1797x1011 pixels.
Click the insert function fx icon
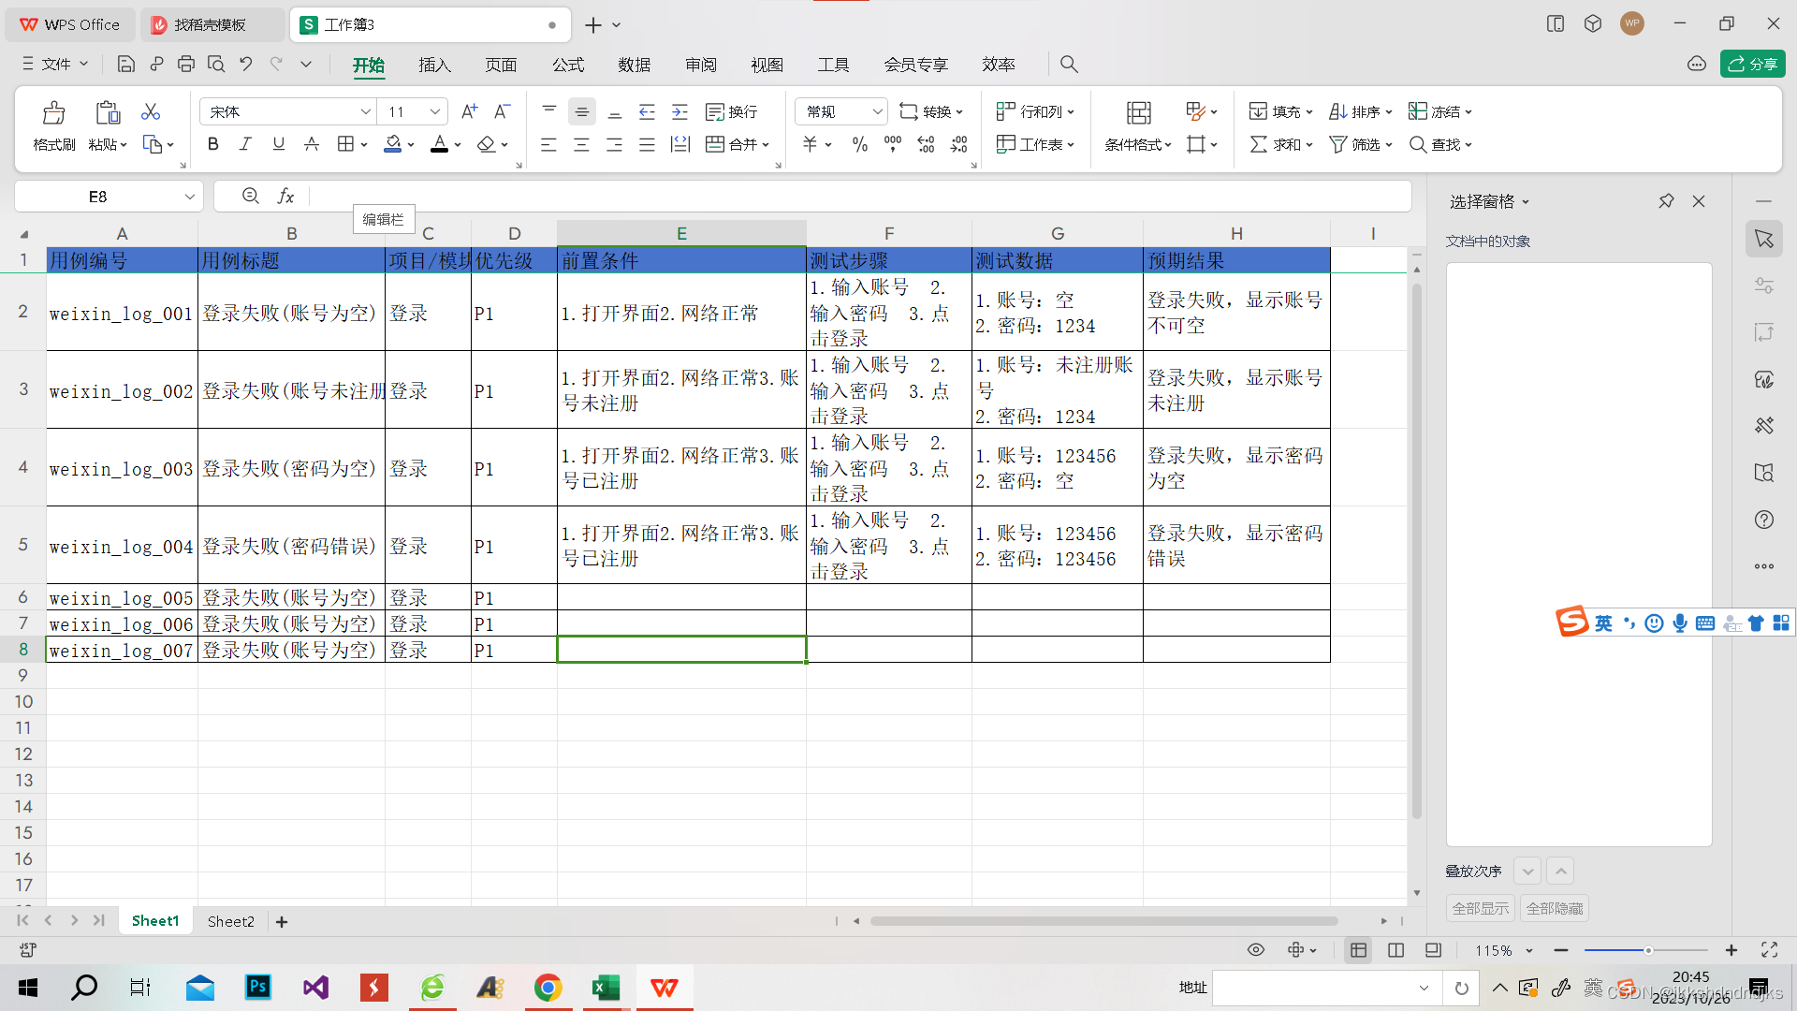click(x=285, y=197)
